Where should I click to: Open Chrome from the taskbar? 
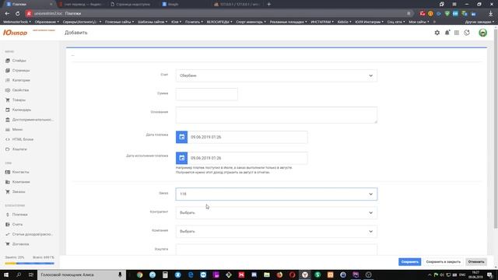(x=140, y=275)
